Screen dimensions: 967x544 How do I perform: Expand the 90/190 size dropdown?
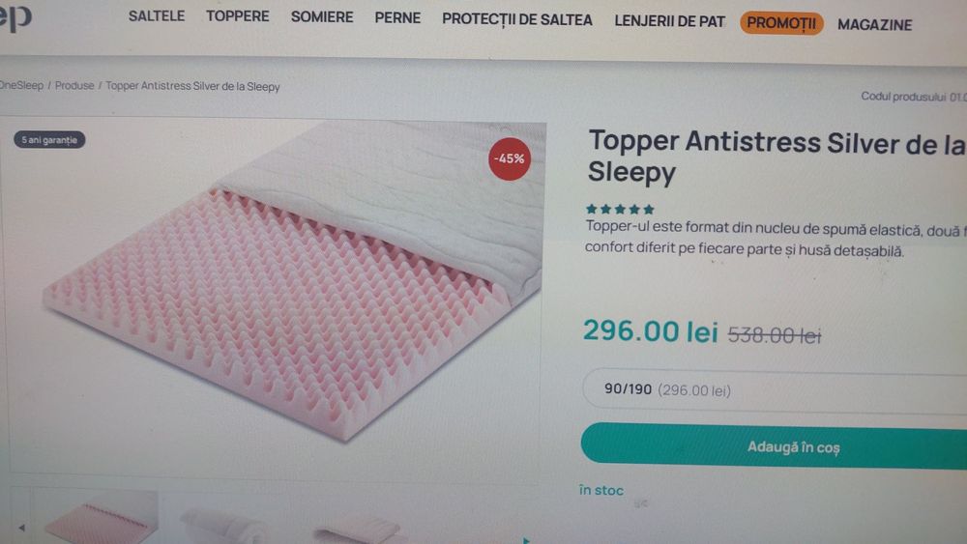click(775, 390)
